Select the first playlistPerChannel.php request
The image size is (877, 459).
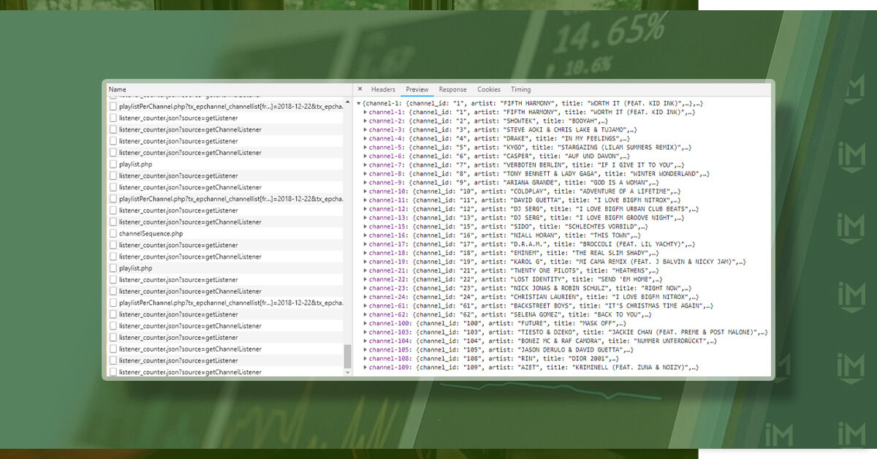click(226, 107)
